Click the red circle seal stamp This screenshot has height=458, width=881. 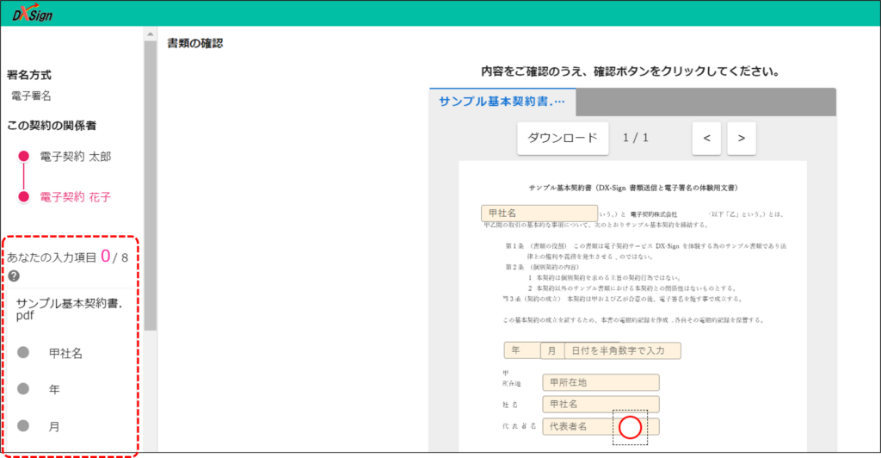point(631,426)
